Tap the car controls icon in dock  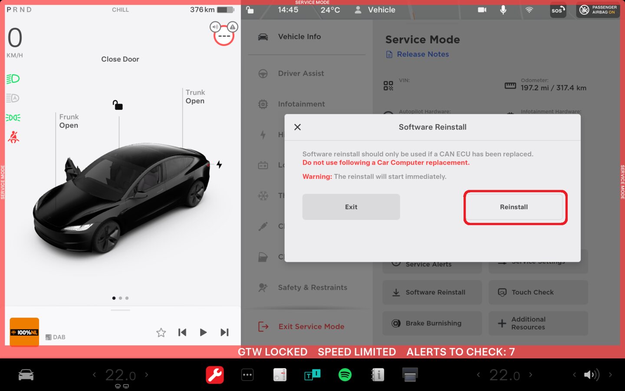point(26,374)
